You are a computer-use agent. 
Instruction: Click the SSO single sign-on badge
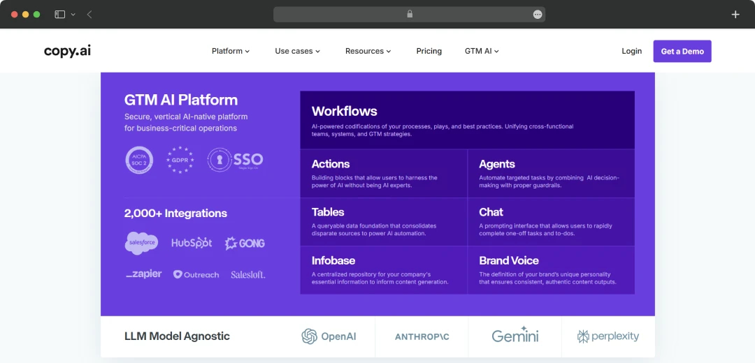pos(236,160)
